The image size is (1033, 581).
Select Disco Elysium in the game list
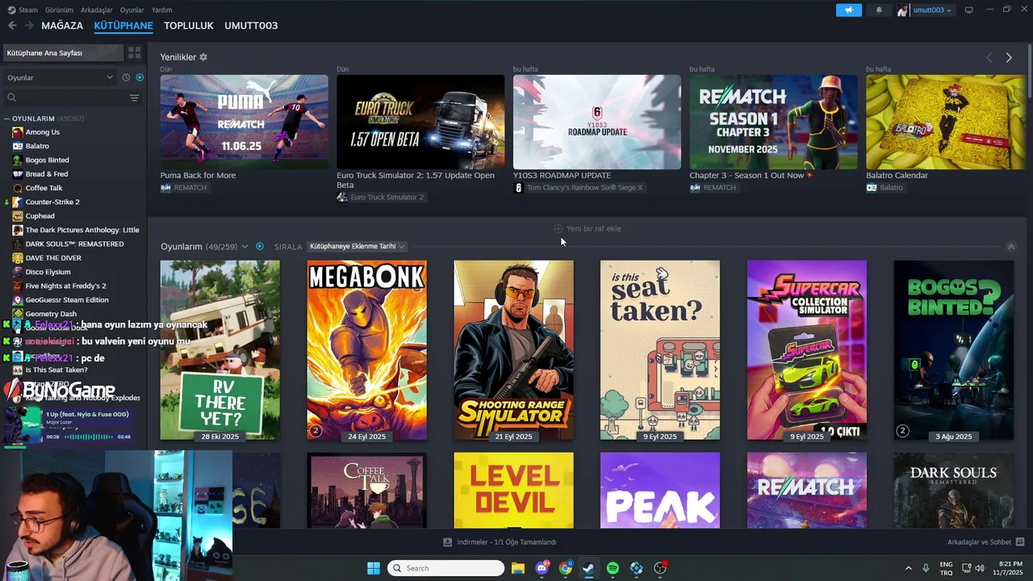(48, 272)
